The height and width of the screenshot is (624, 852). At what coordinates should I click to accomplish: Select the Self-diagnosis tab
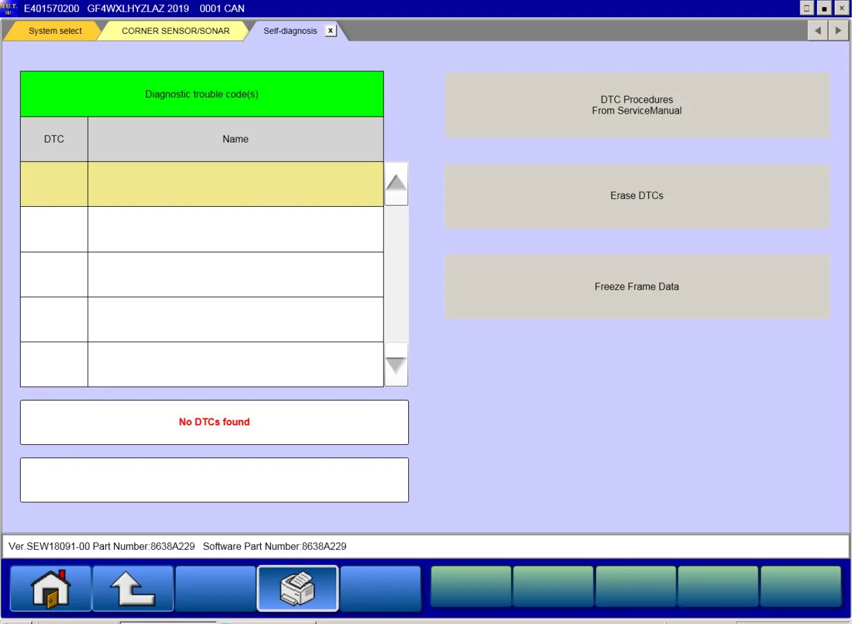(290, 31)
